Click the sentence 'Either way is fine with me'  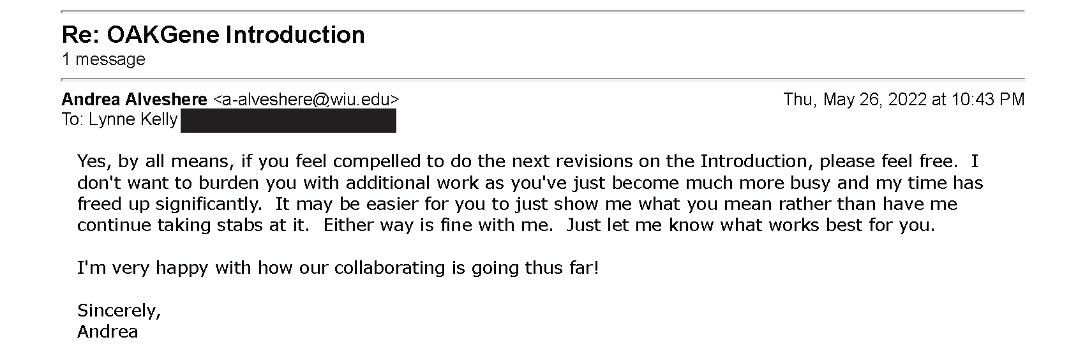tap(438, 225)
